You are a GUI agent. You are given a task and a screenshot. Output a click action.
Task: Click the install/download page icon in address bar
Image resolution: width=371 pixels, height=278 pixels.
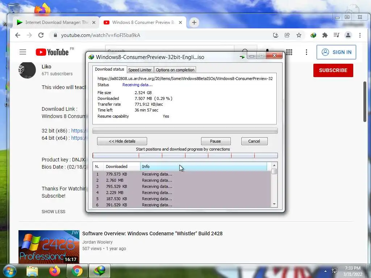click(x=275, y=35)
